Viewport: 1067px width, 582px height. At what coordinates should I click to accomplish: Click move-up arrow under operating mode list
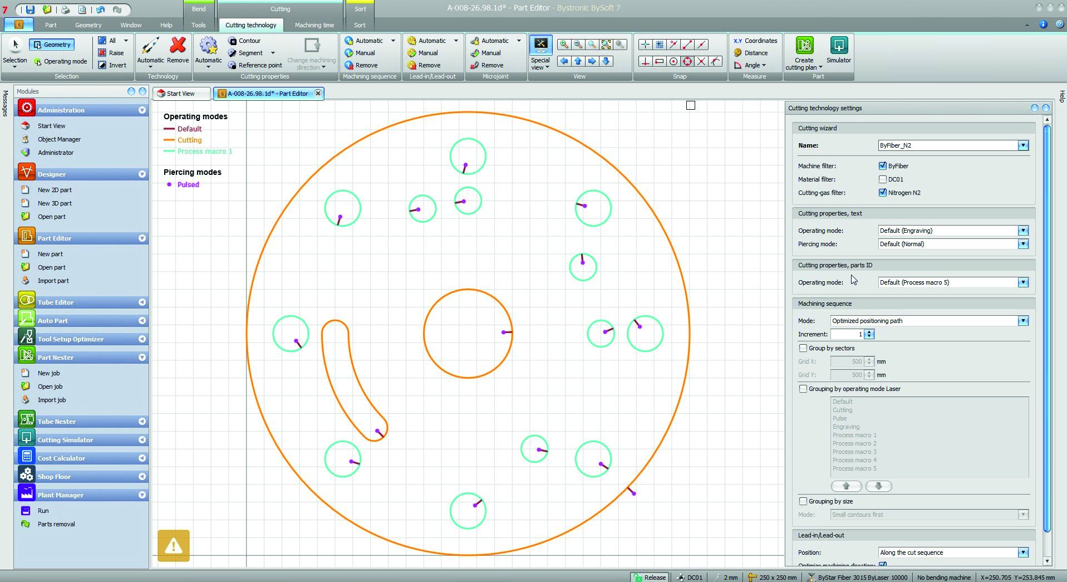(846, 486)
